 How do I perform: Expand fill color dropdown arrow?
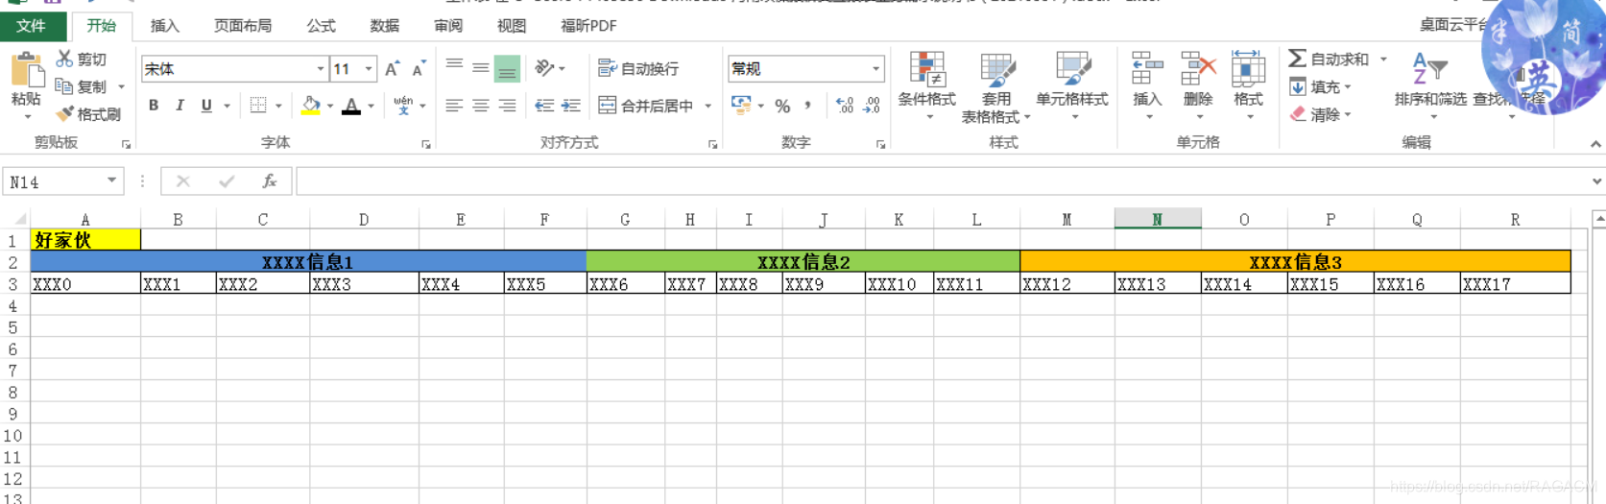(330, 106)
